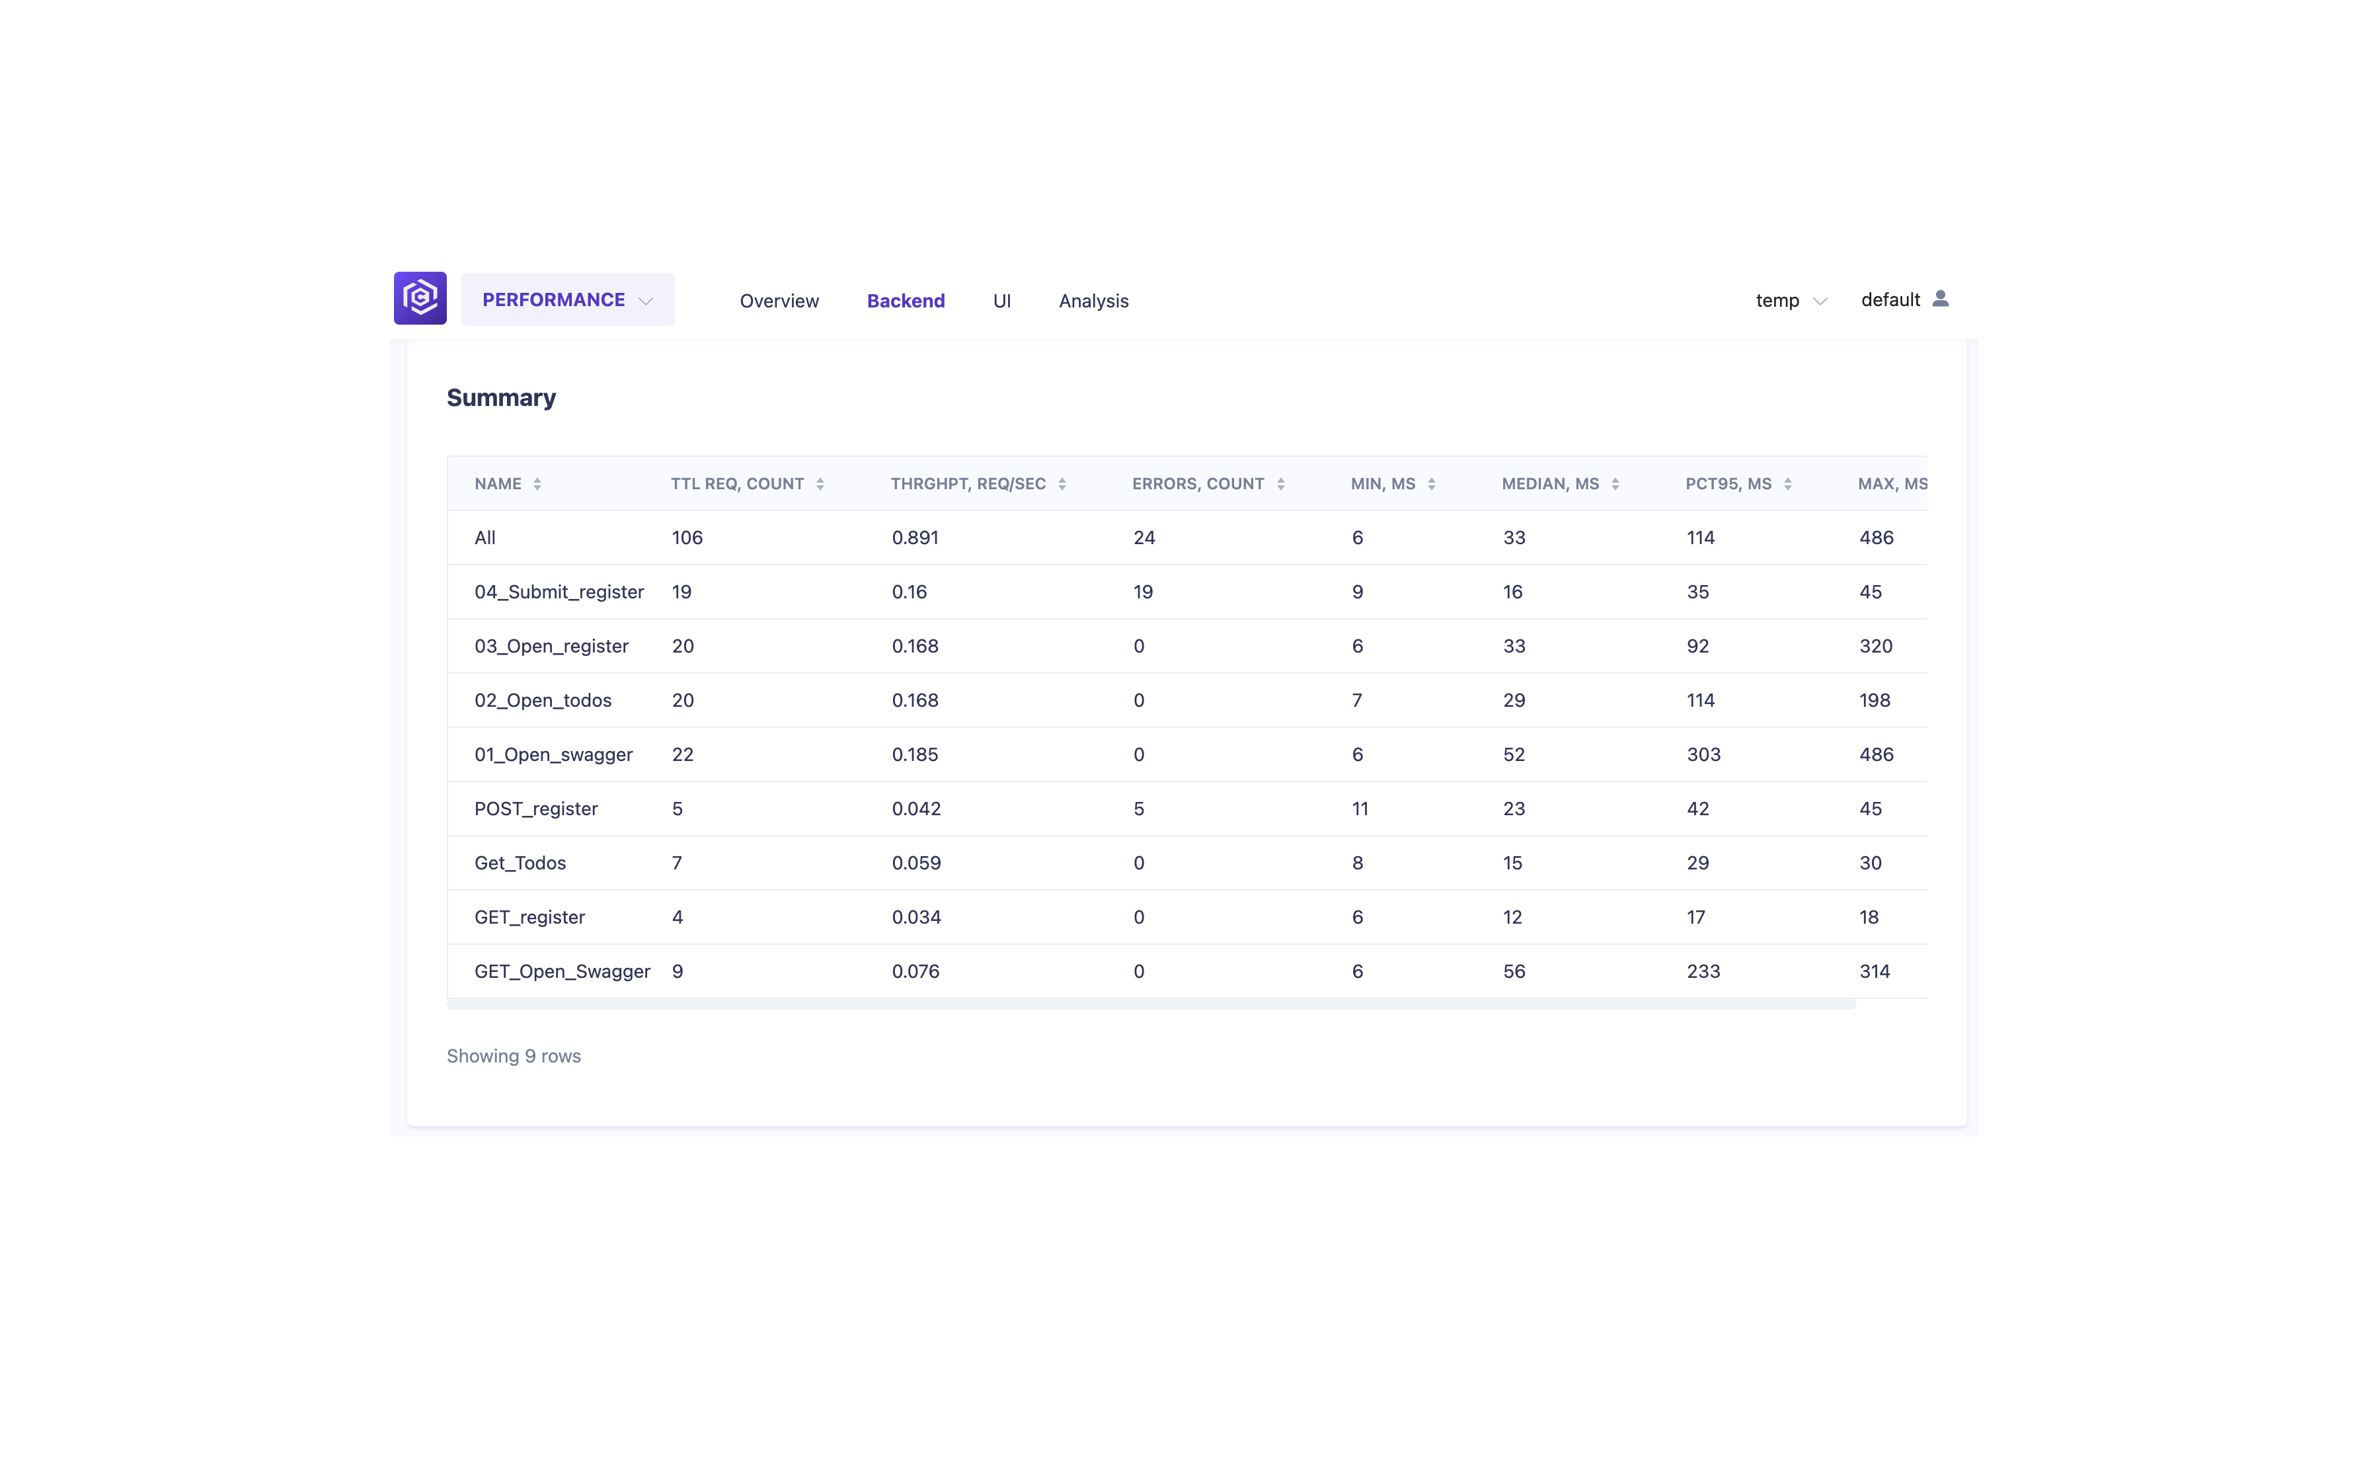Click the purple hexagon app logo
The width and height of the screenshot is (2369, 1481).
click(420, 299)
